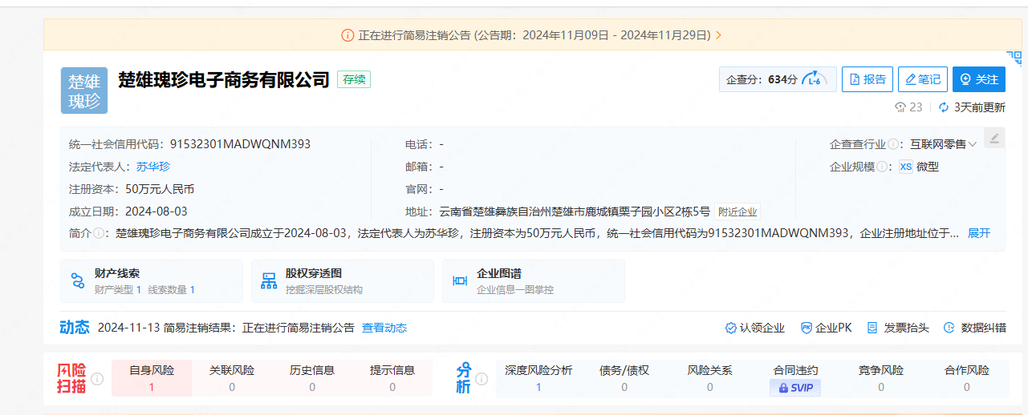Screen dimensions: 1028x415
Task: Click the arrow at banner's end
Action: (718, 35)
